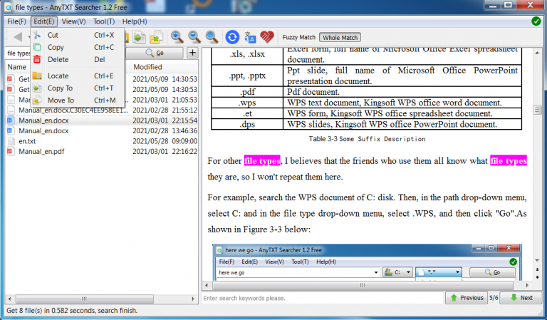Image resolution: width=547 pixels, height=320 pixels.
Task: Go to the Previous match
Action: pos(466,298)
